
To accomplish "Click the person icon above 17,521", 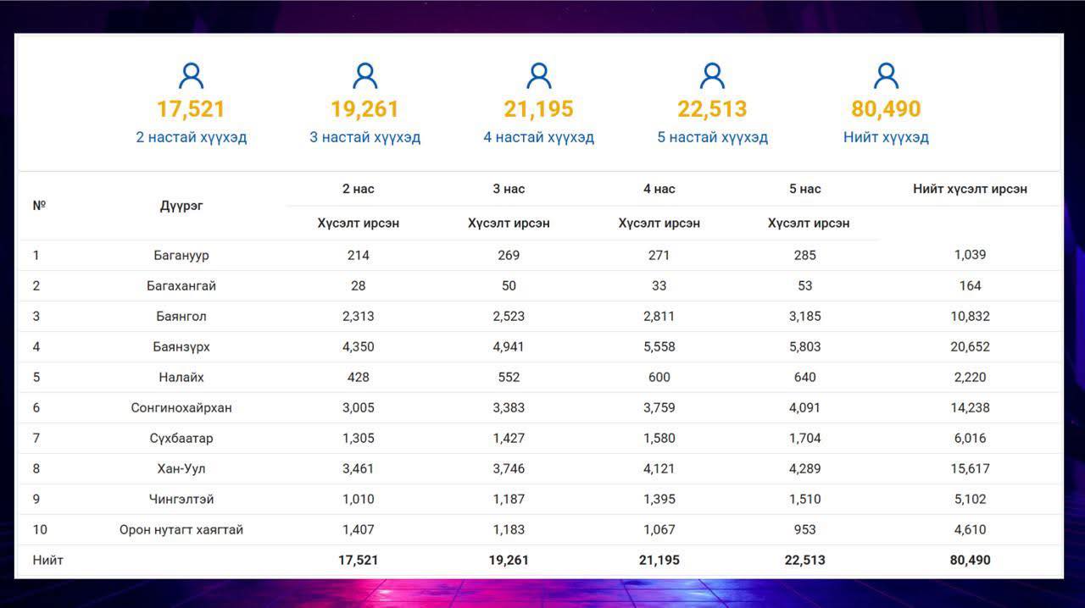I will pyautogui.click(x=192, y=76).
